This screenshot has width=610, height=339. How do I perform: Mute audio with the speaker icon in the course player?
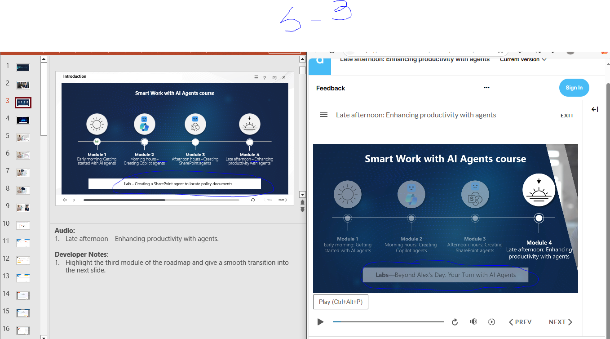coord(473,321)
